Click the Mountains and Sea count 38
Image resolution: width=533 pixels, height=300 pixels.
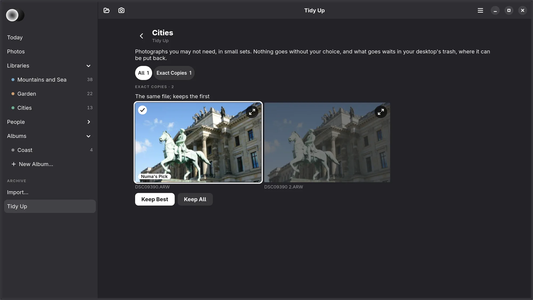click(x=90, y=79)
